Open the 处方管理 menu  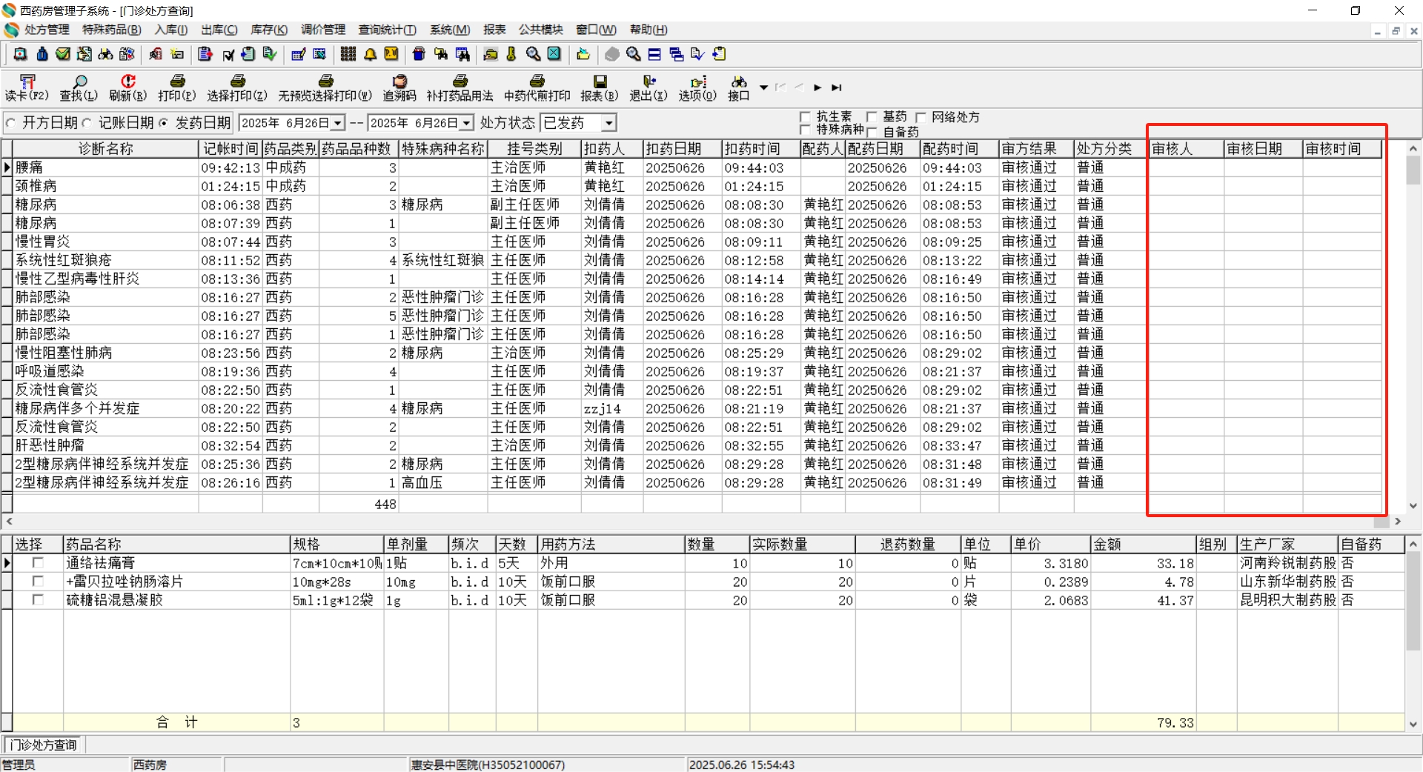tap(46, 30)
